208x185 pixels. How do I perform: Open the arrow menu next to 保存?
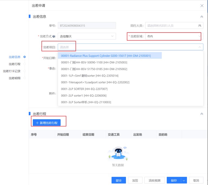[184, 180]
